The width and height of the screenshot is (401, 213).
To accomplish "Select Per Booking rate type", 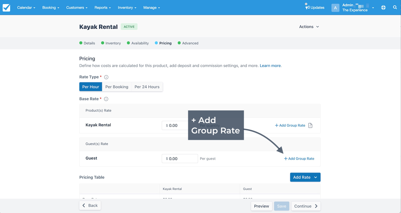I will click(x=117, y=87).
